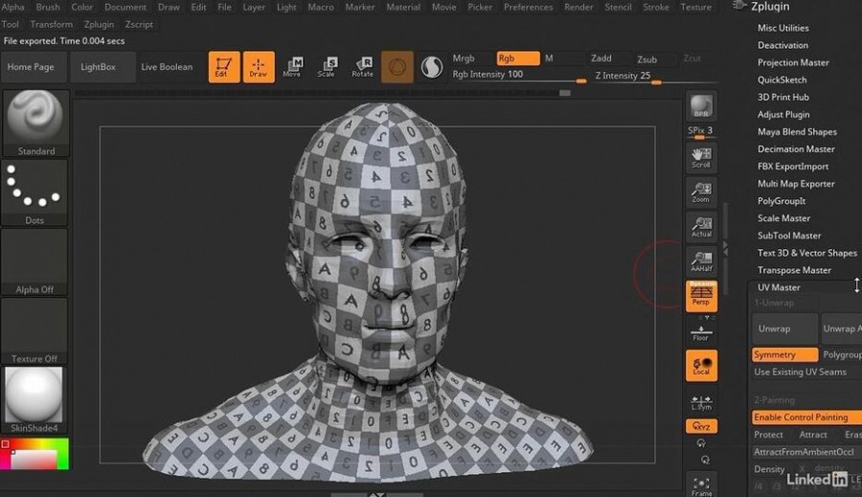Open the Document menu
The image size is (862, 497).
click(x=125, y=7)
